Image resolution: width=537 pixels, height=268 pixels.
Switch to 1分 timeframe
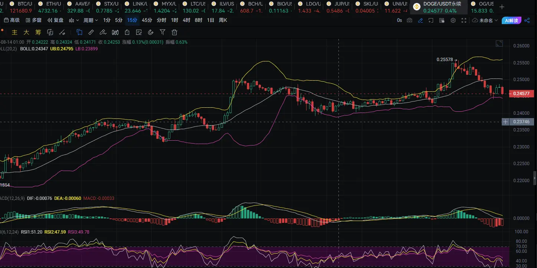pyautogui.click(x=107, y=20)
